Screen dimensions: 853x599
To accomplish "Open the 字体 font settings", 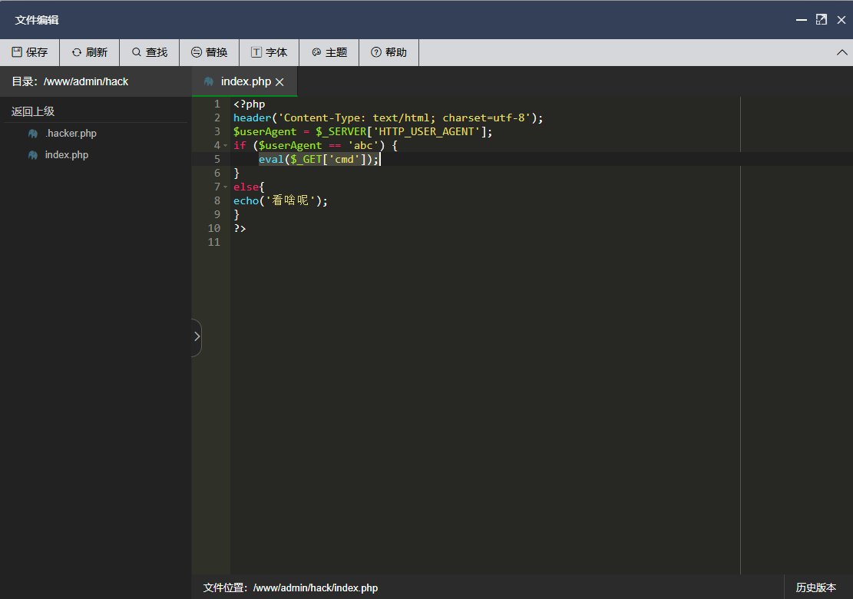I will (x=269, y=52).
